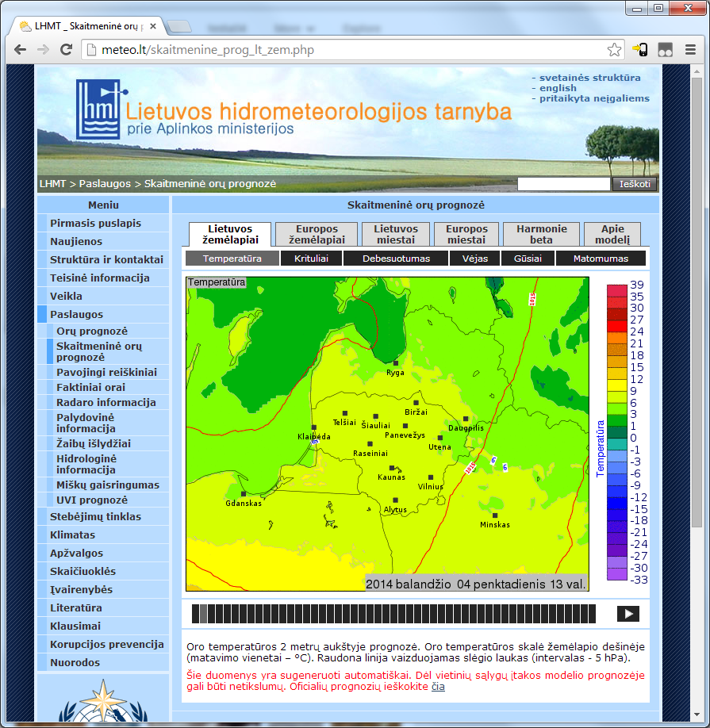Close the LHMT browser tab
The image size is (710, 728).
coord(153,26)
